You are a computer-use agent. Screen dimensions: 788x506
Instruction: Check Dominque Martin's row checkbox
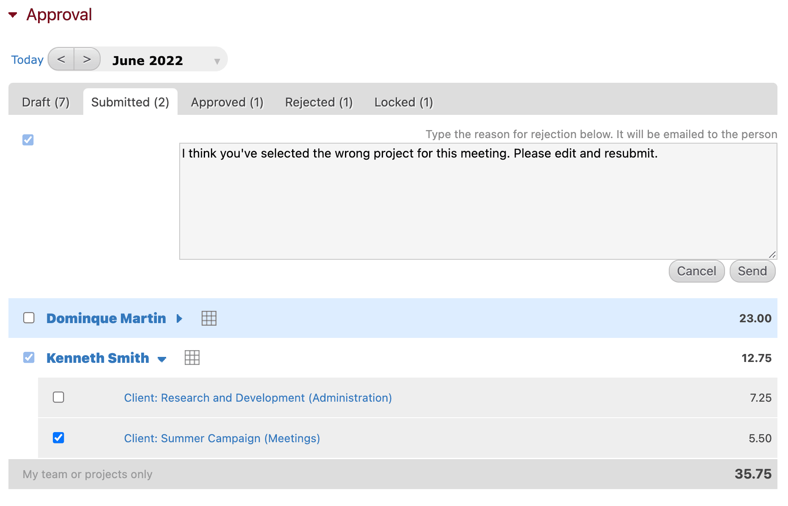point(29,318)
